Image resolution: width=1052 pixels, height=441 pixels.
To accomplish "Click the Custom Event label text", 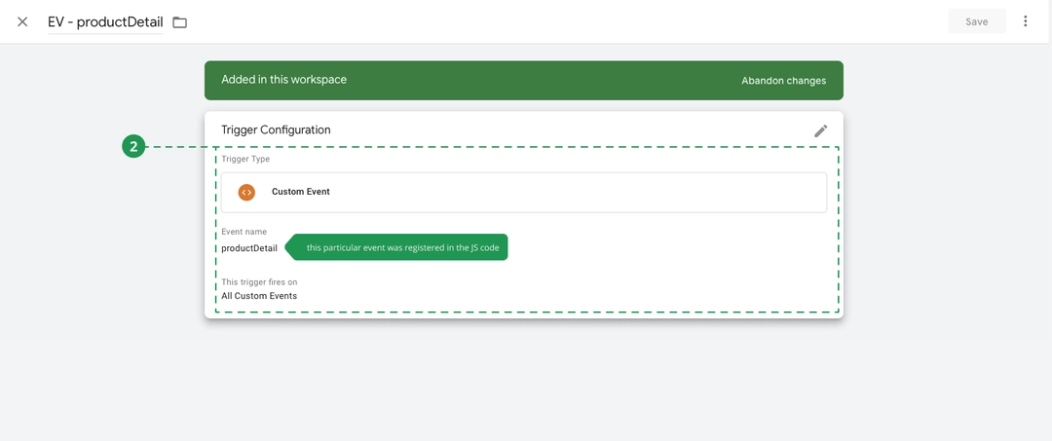I will [x=301, y=192].
